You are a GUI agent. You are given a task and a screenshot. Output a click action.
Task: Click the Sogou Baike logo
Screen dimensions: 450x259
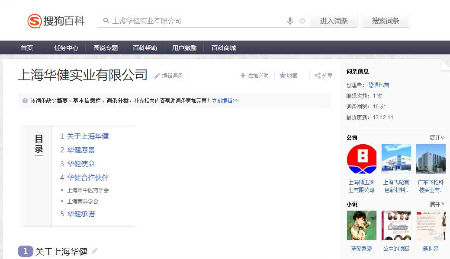coord(56,21)
